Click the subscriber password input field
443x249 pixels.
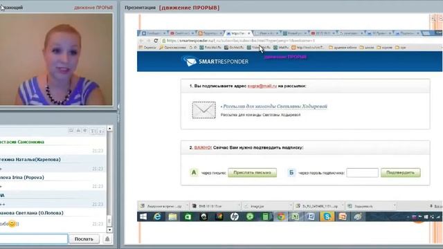(x=362, y=172)
